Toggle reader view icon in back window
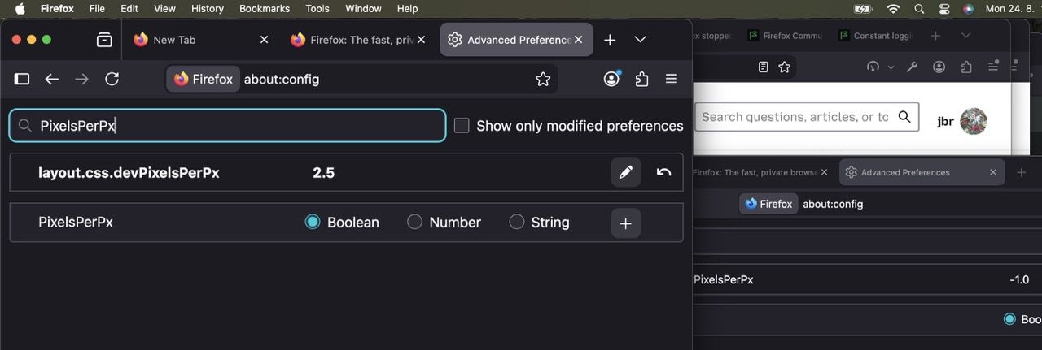1042x350 pixels. 763,67
